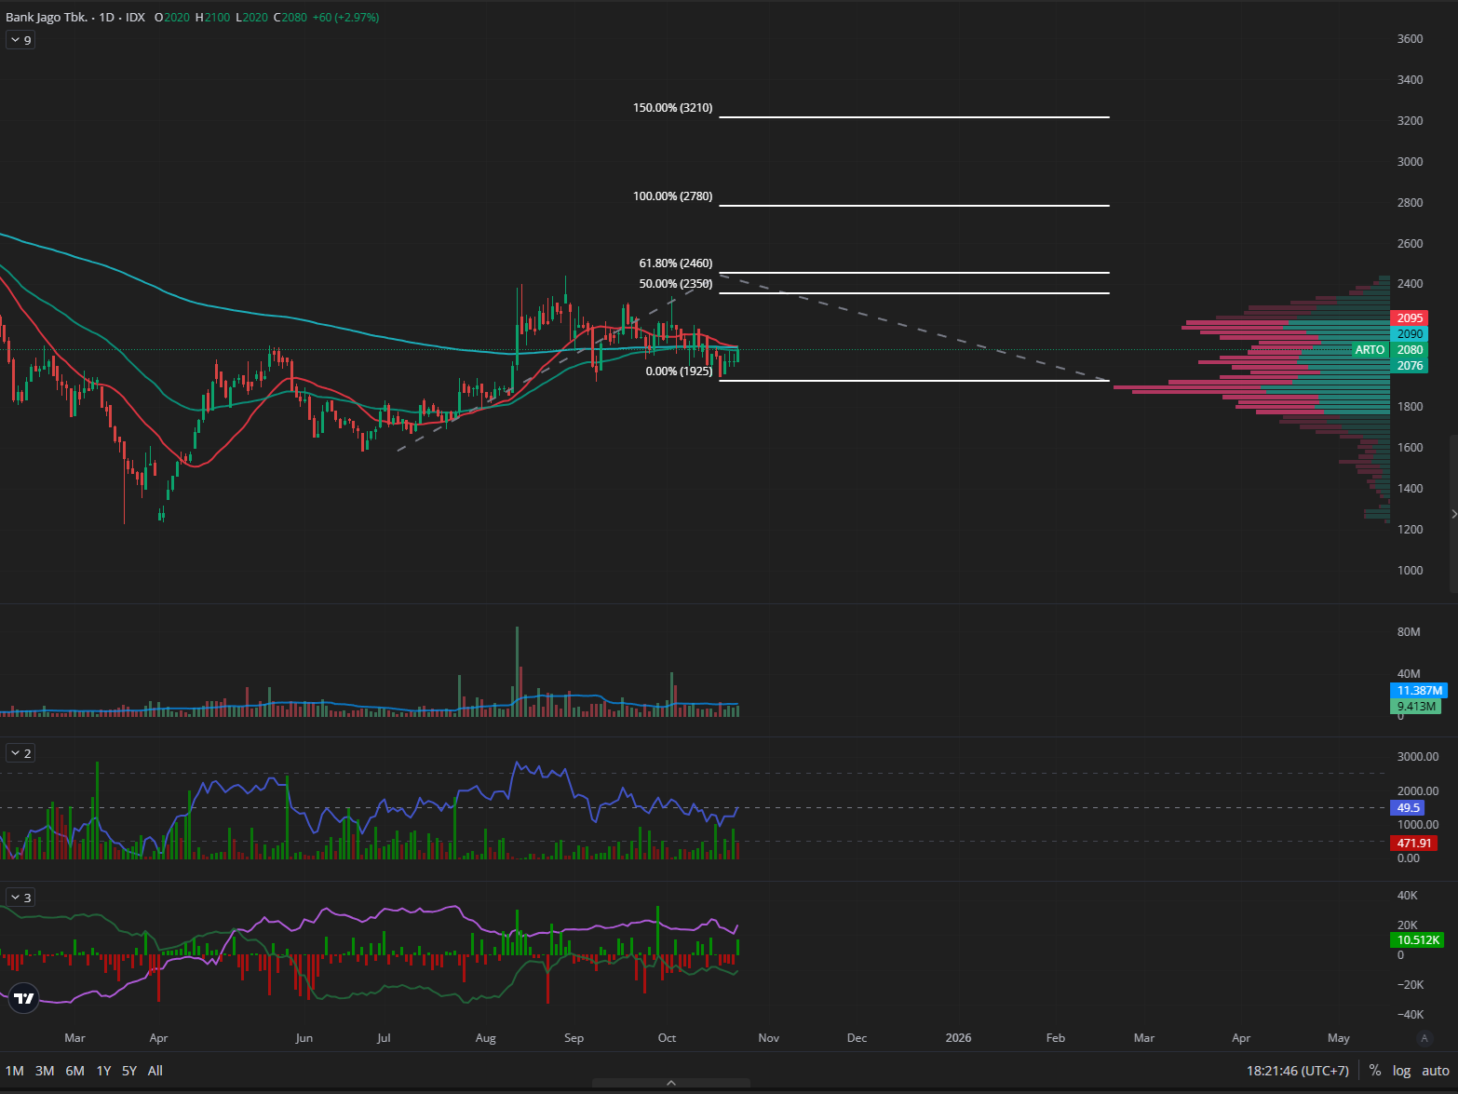1458x1094 pixels.
Task: Click the Dec label on the time axis
Action: click(857, 1038)
